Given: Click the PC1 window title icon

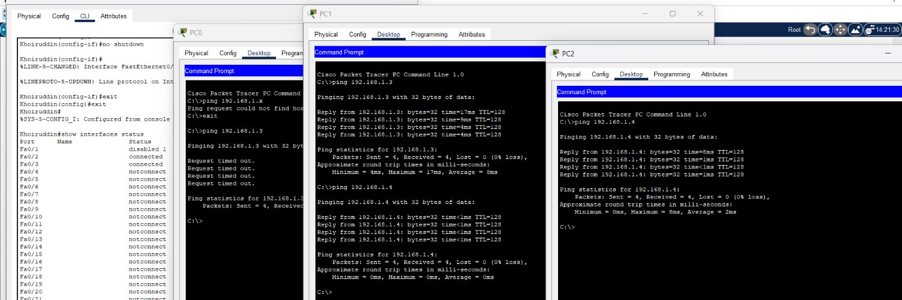Looking at the screenshot, I should (313, 13).
